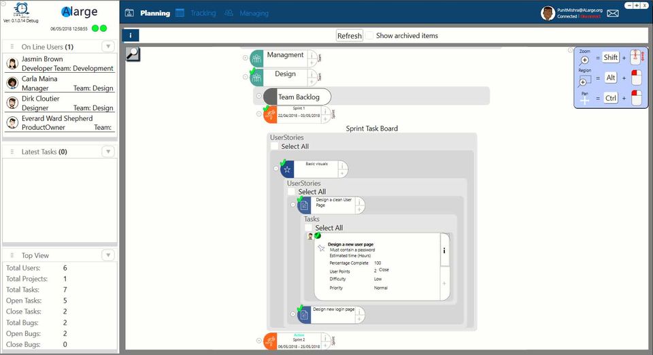Toggle the Sprint 1 expander
Viewport: 653px width, 355px height.
click(258, 114)
